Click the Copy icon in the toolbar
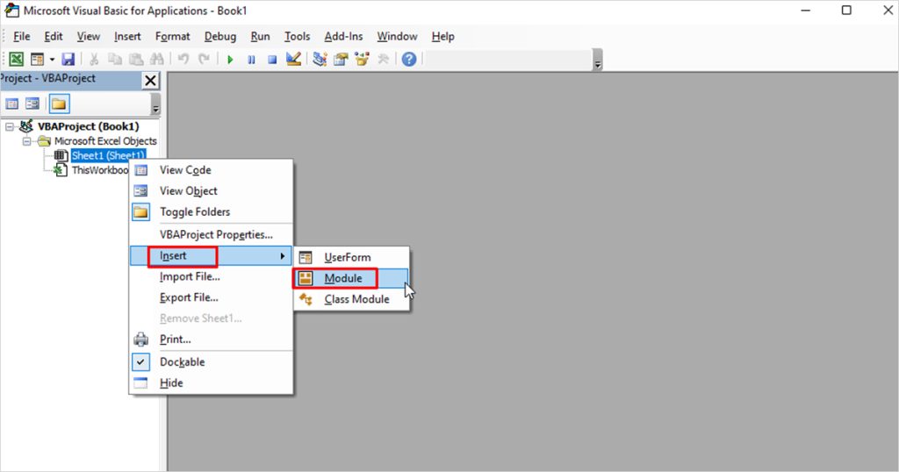Screen dimensions: 899x472 tap(115, 59)
